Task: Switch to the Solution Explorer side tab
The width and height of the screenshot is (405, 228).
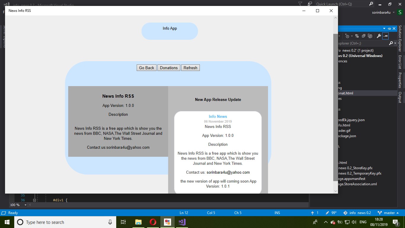Action: point(400,38)
